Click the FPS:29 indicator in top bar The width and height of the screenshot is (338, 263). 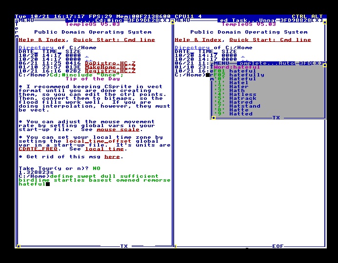point(100,17)
